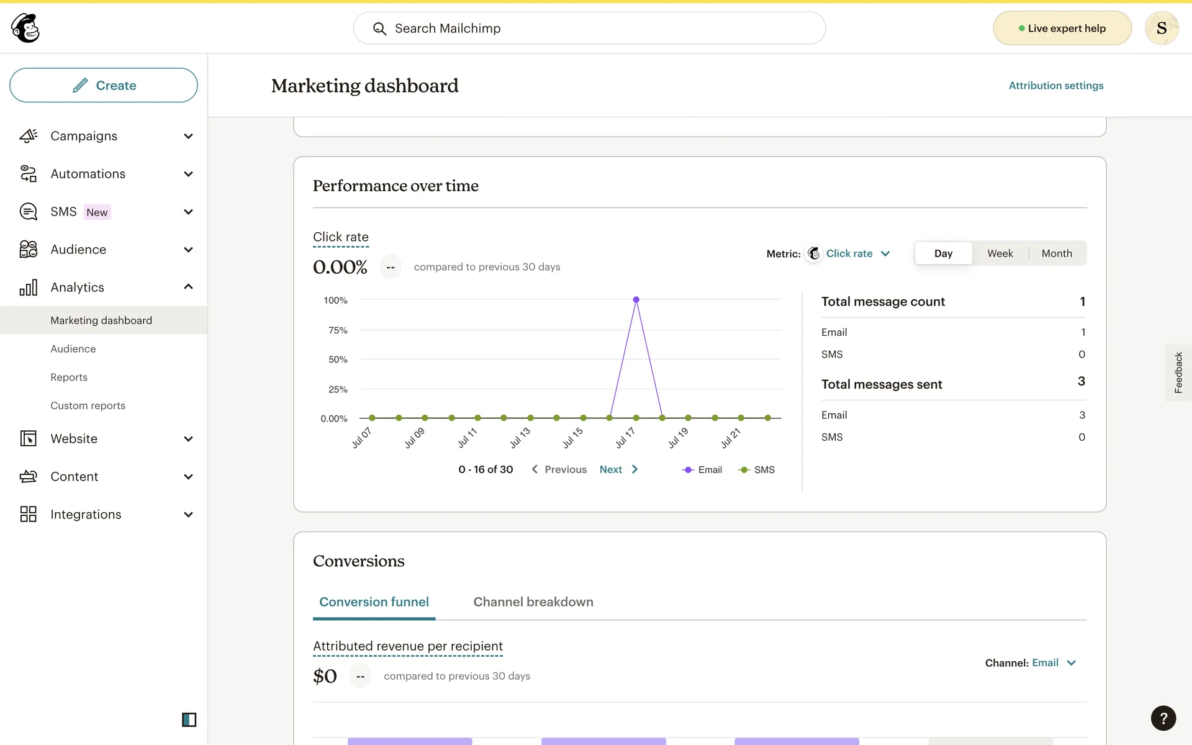Click the SMS chat bubble icon

pyautogui.click(x=29, y=212)
